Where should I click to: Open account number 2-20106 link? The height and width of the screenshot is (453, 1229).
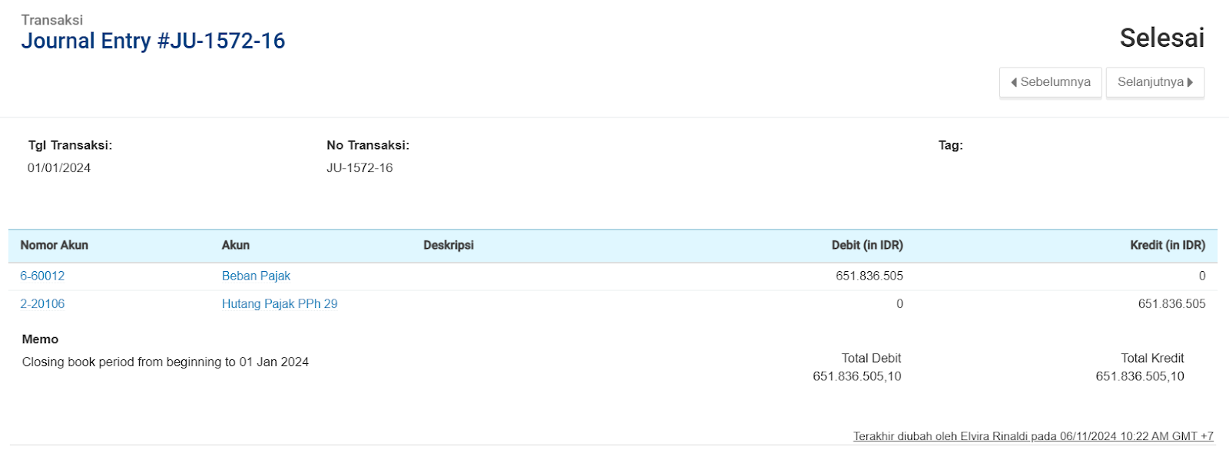click(x=42, y=304)
